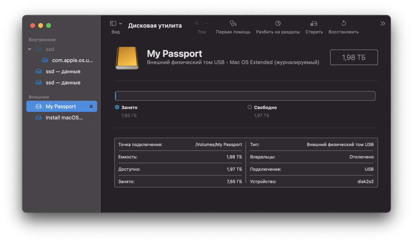
Task: Click the 1,98 ТБ capacity box
Action: pyautogui.click(x=354, y=57)
